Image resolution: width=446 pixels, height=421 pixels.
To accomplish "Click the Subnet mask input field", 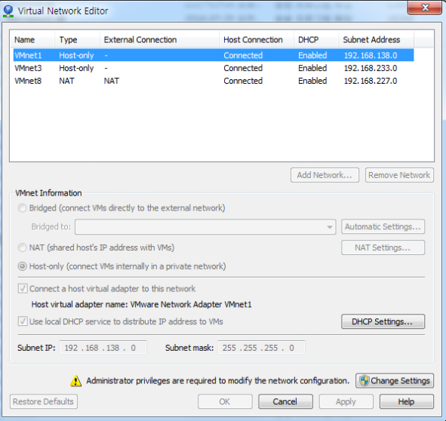I will (261, 348).
